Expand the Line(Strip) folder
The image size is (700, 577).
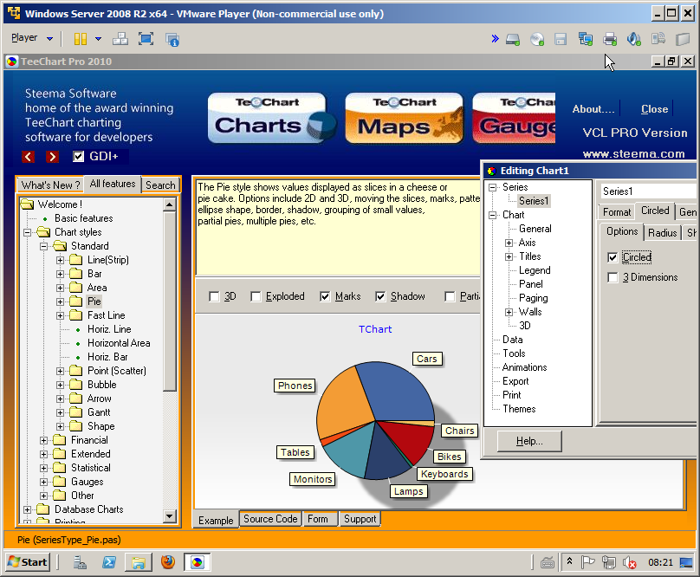61,260
